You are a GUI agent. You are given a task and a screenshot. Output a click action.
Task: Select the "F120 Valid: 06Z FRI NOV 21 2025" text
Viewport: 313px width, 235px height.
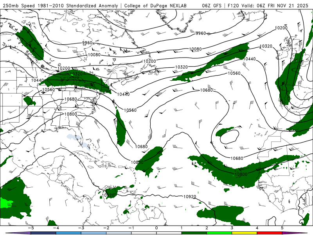tap(268, 5)
